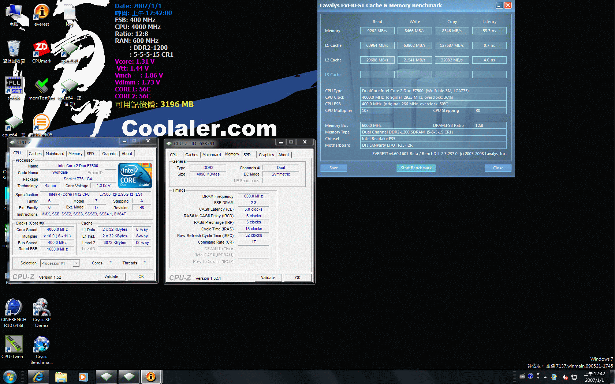Viewport: 615px width, 384px height.
Task: Click the DRAM Frequency 600.0 MHz value
Action: (253, 196)
